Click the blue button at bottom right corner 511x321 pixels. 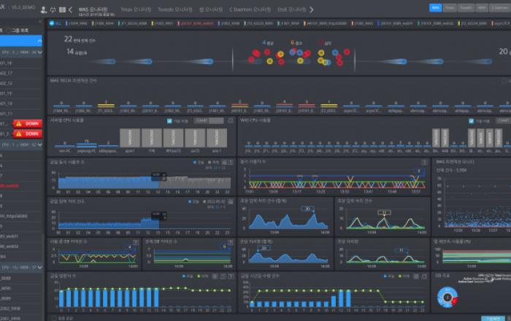click(493, 318)
